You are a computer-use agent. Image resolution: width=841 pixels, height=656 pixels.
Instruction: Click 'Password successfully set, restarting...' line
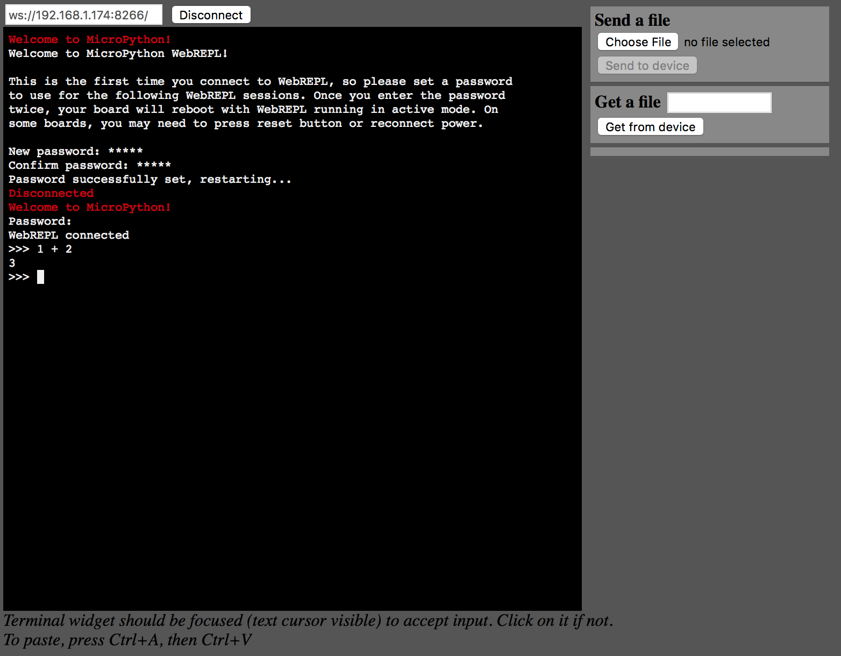pos(150,179)
